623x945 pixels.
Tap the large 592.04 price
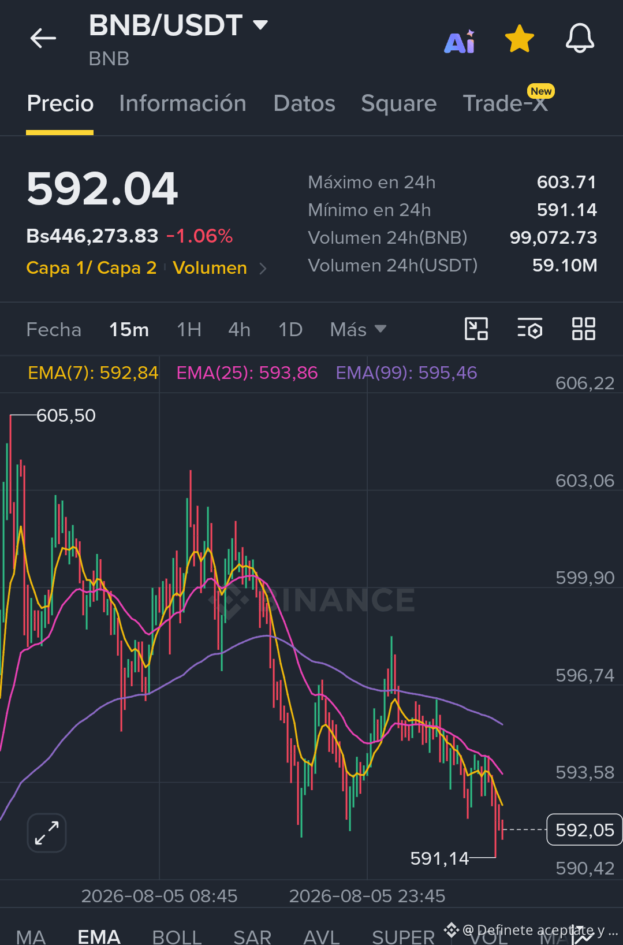(x=102, y=189)
